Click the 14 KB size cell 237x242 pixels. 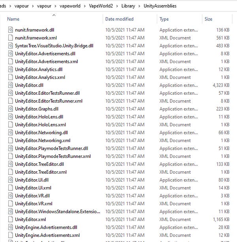coord(224,188)
